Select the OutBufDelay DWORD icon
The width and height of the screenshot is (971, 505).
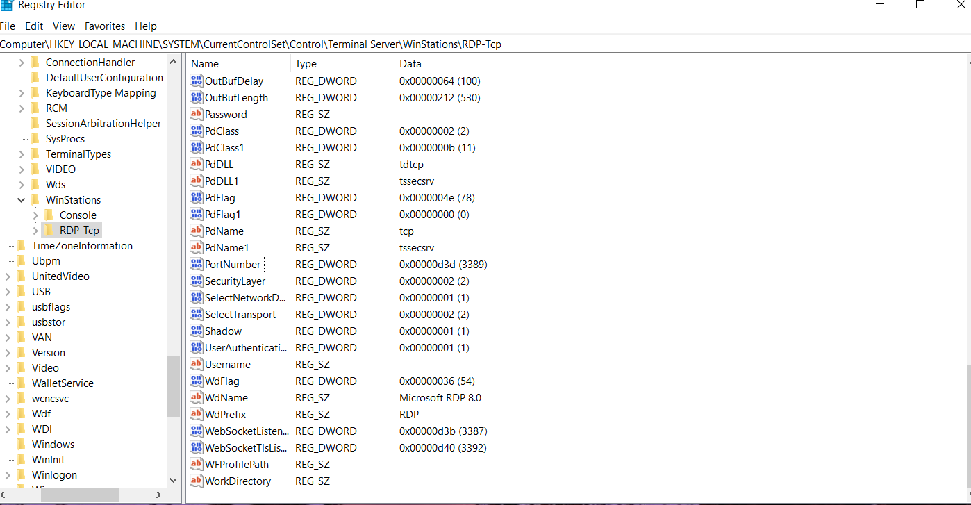pyautogui.click(x=197, y=81)
